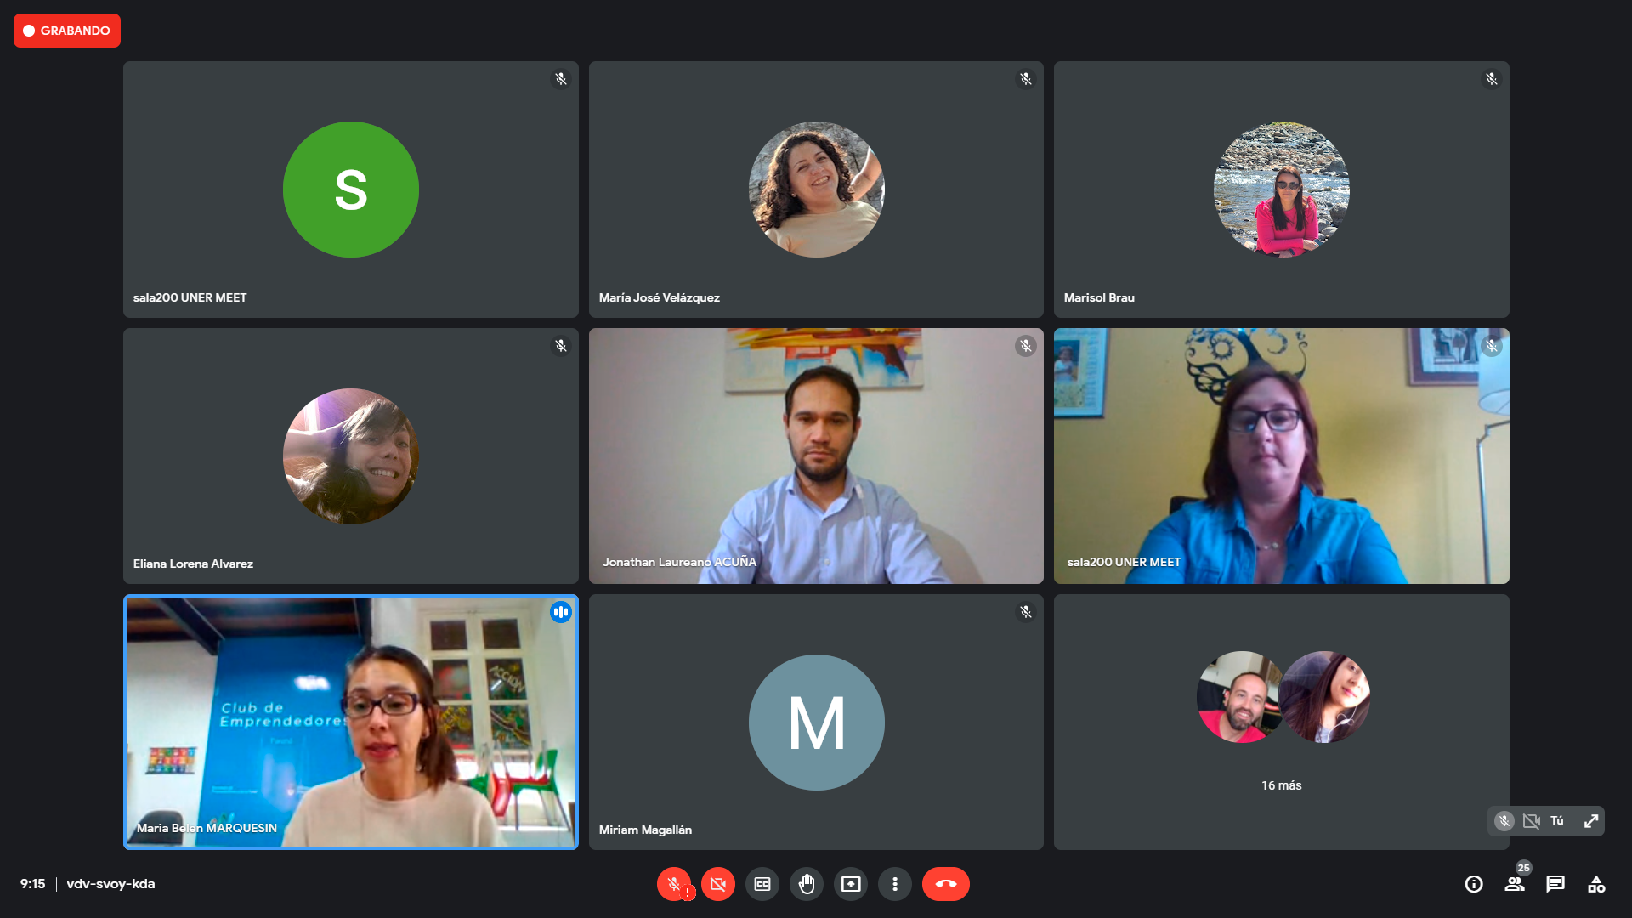Click the present screen icon

point(850,884)
